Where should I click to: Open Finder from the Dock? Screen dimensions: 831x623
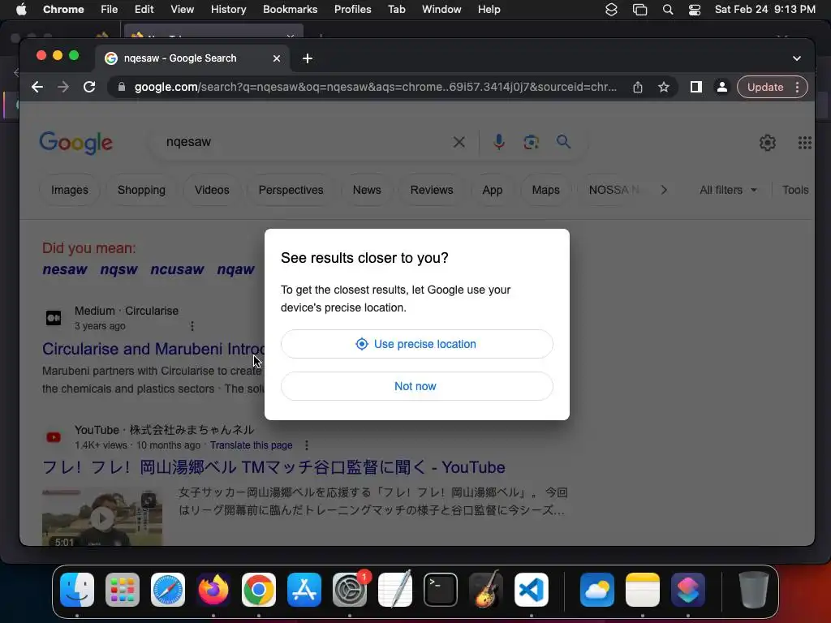click(x=77, y=590)
